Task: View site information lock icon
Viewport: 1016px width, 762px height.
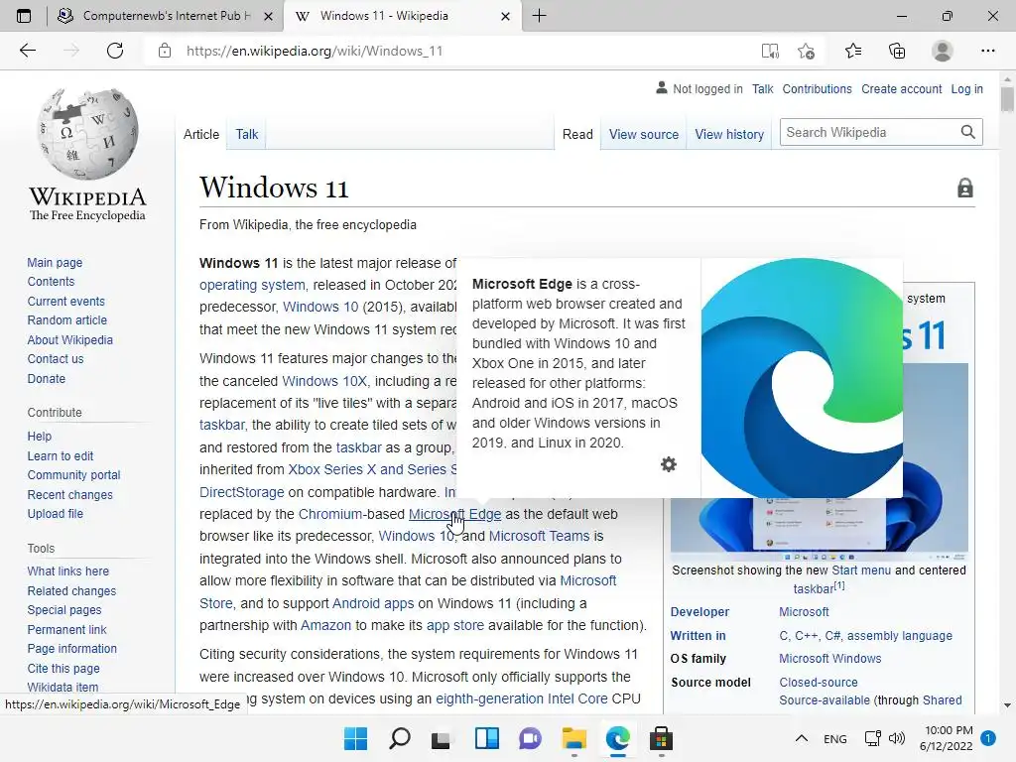Action: (x=165, y=51)
